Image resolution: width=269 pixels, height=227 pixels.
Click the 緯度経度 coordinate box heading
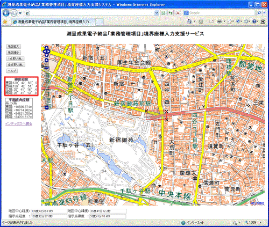point(22,79)
